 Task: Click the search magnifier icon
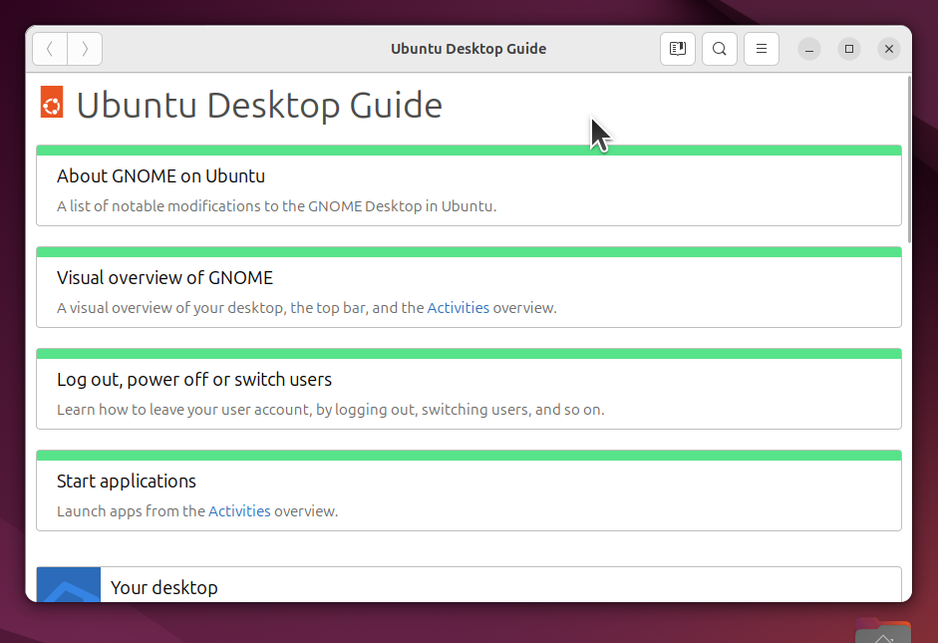coord(720,49)
